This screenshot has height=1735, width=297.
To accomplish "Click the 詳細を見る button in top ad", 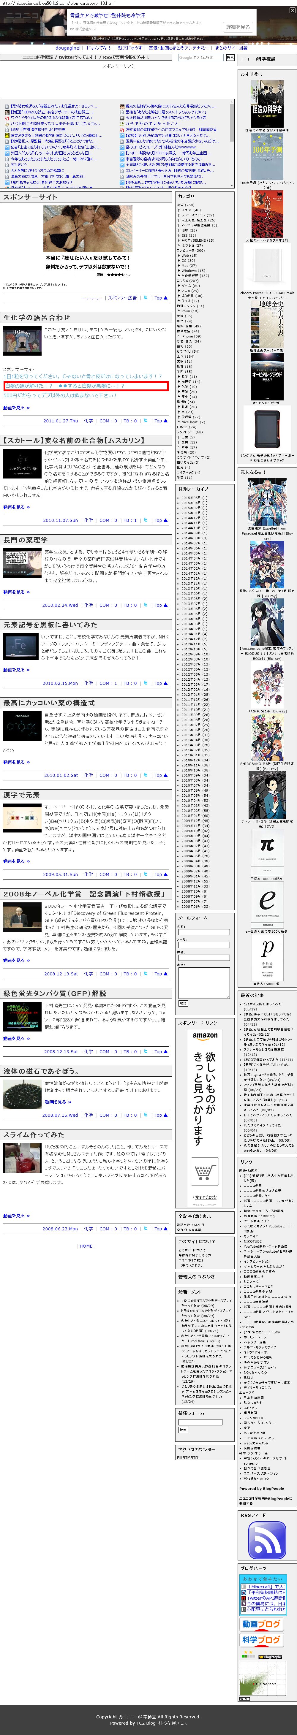I will coord(237,27).
